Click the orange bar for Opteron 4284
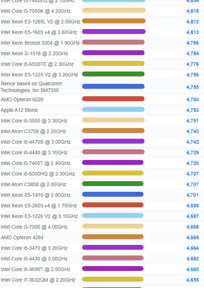This screenshot has height=288, width=204. pyautogui.click(x=113, y=237)
